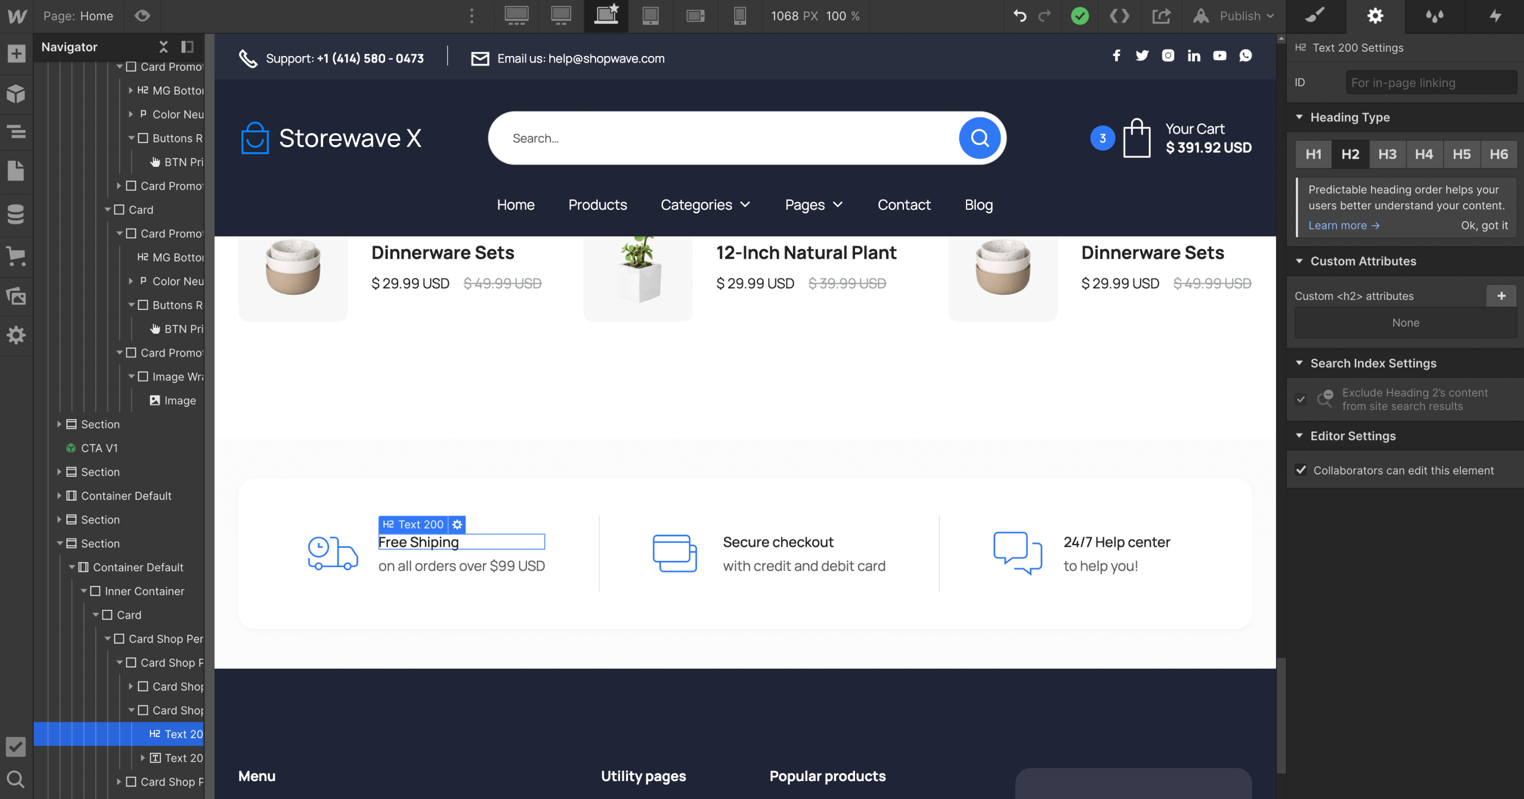Open the audit checklist icon
This screenshot has width=1524, height=799.
(x=16, y=746)
